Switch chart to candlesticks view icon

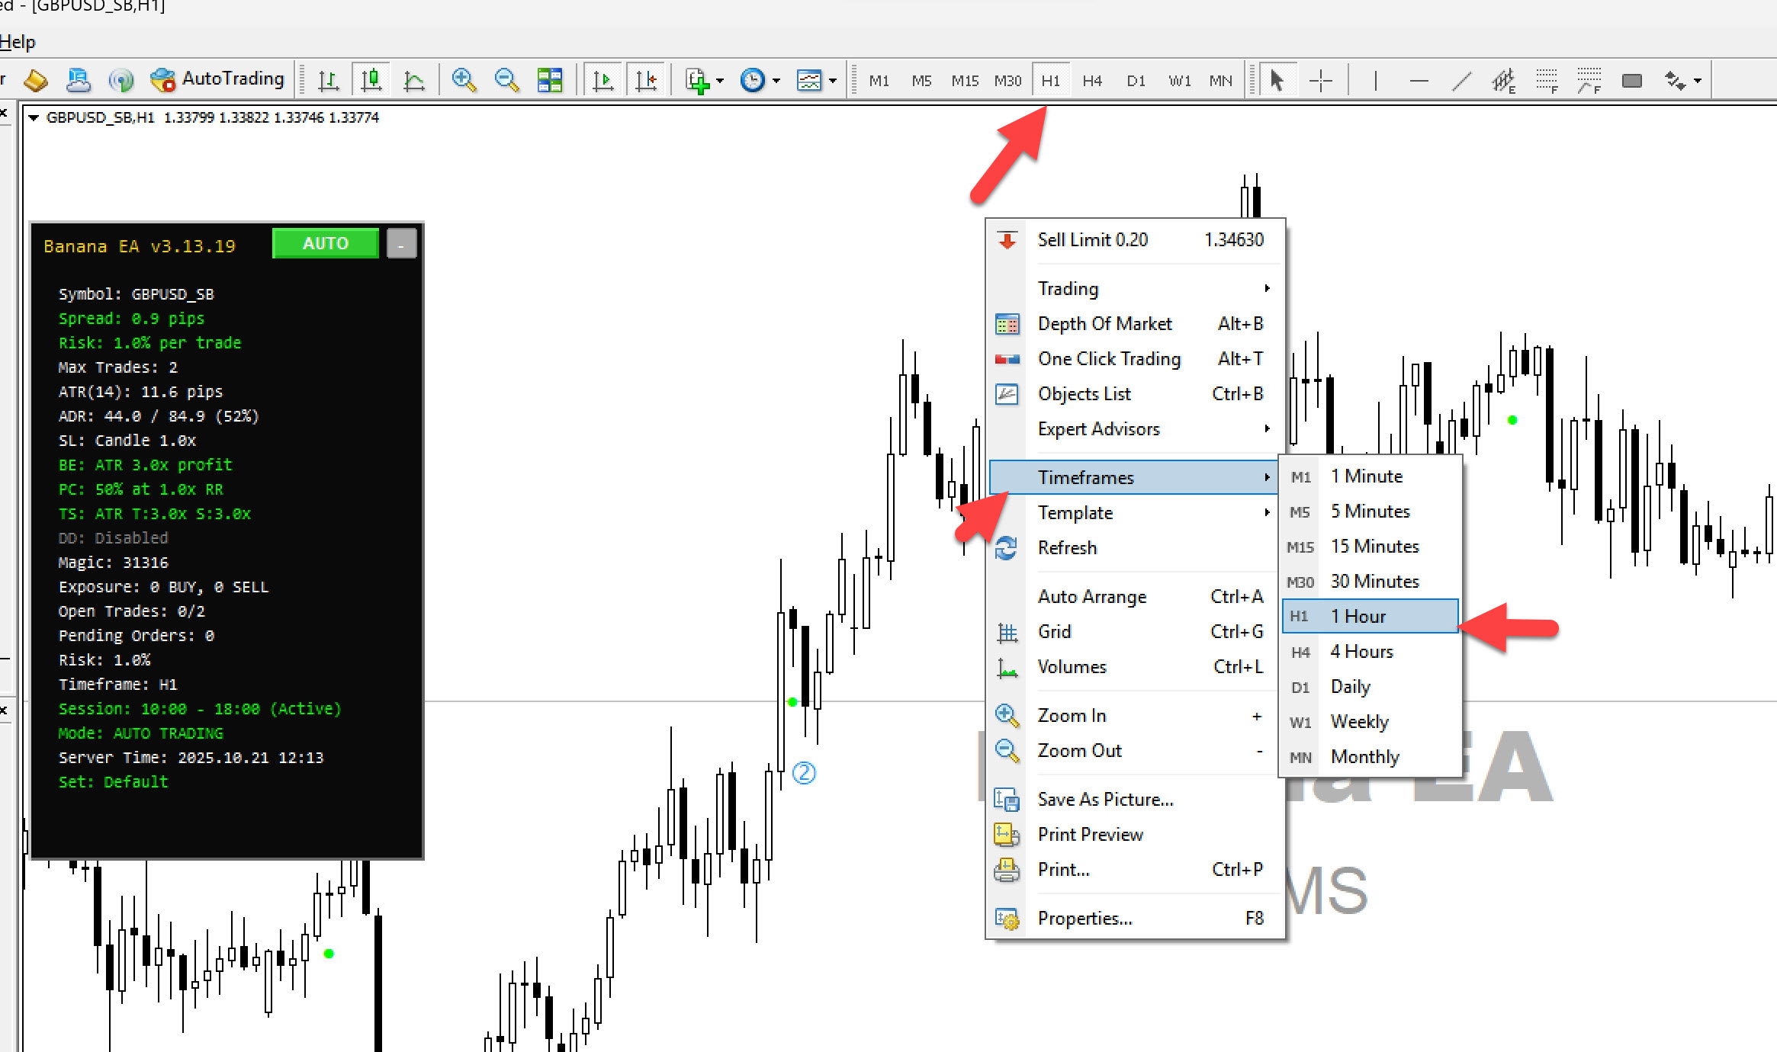click(371, 79)
